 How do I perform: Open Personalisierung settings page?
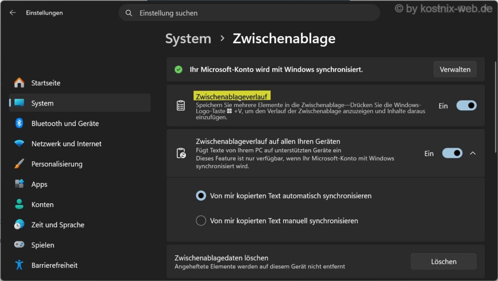coord(80,164)
